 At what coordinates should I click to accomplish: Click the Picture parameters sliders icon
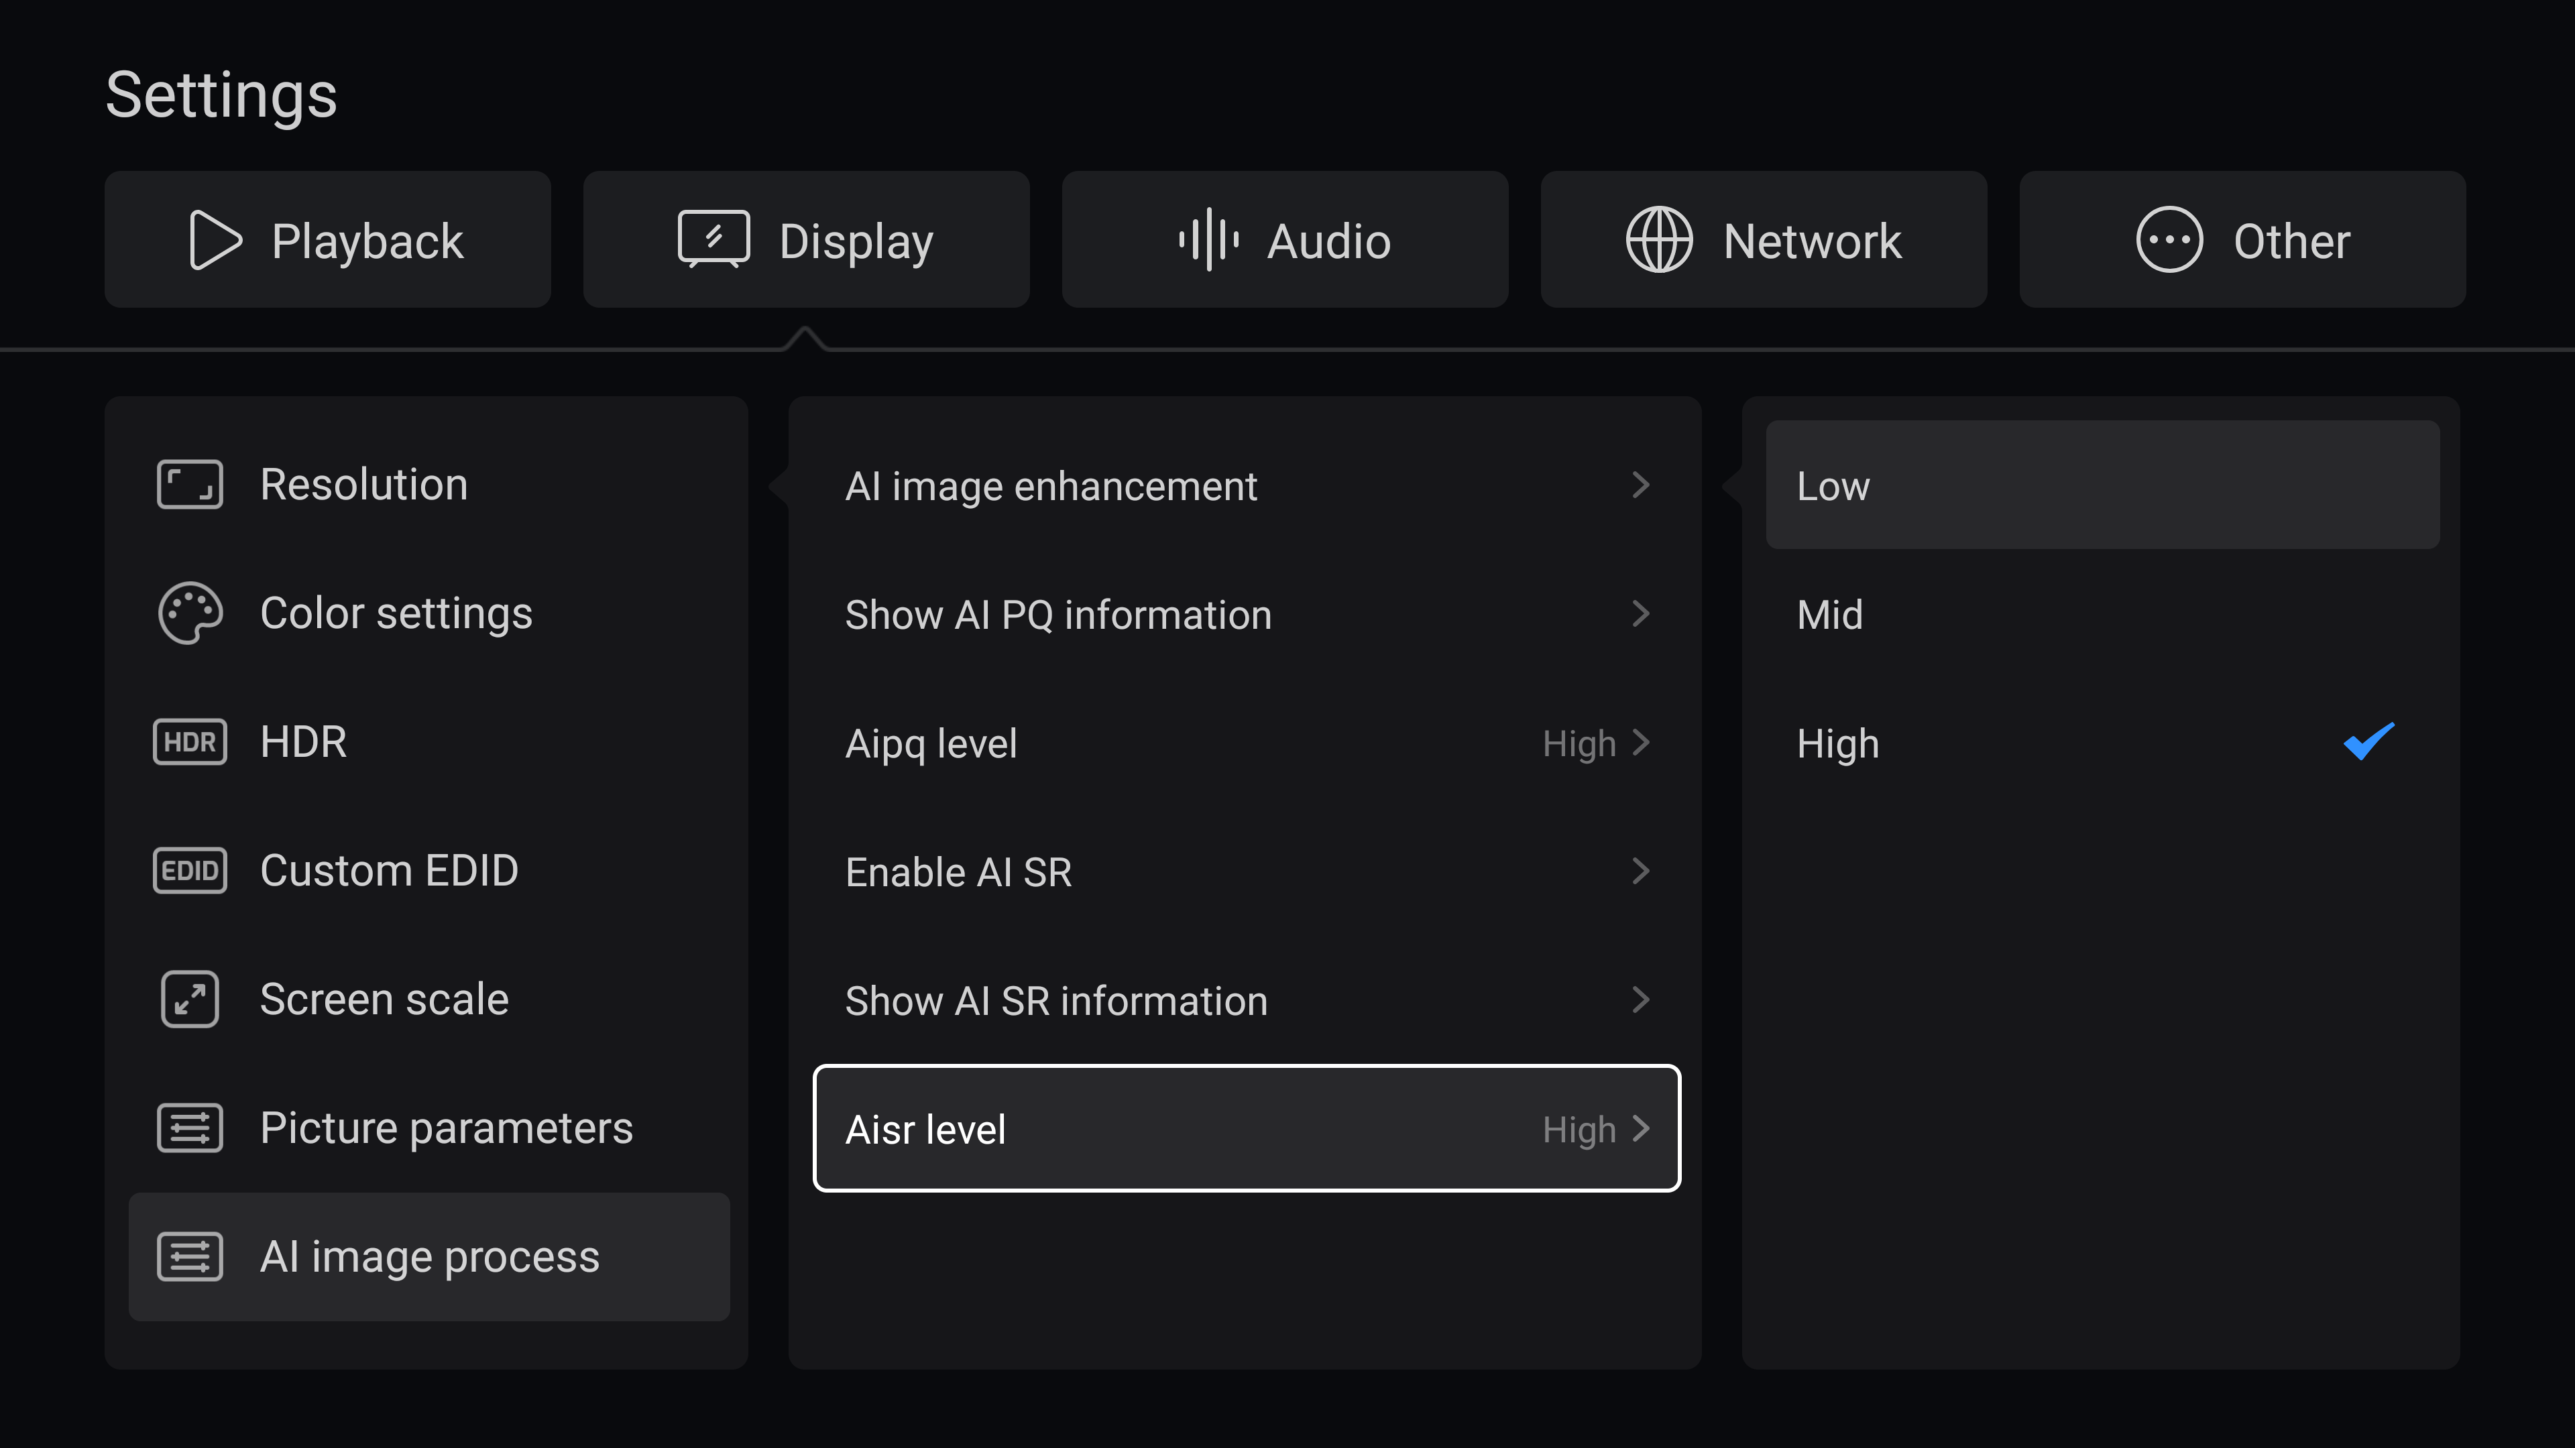190,1128
